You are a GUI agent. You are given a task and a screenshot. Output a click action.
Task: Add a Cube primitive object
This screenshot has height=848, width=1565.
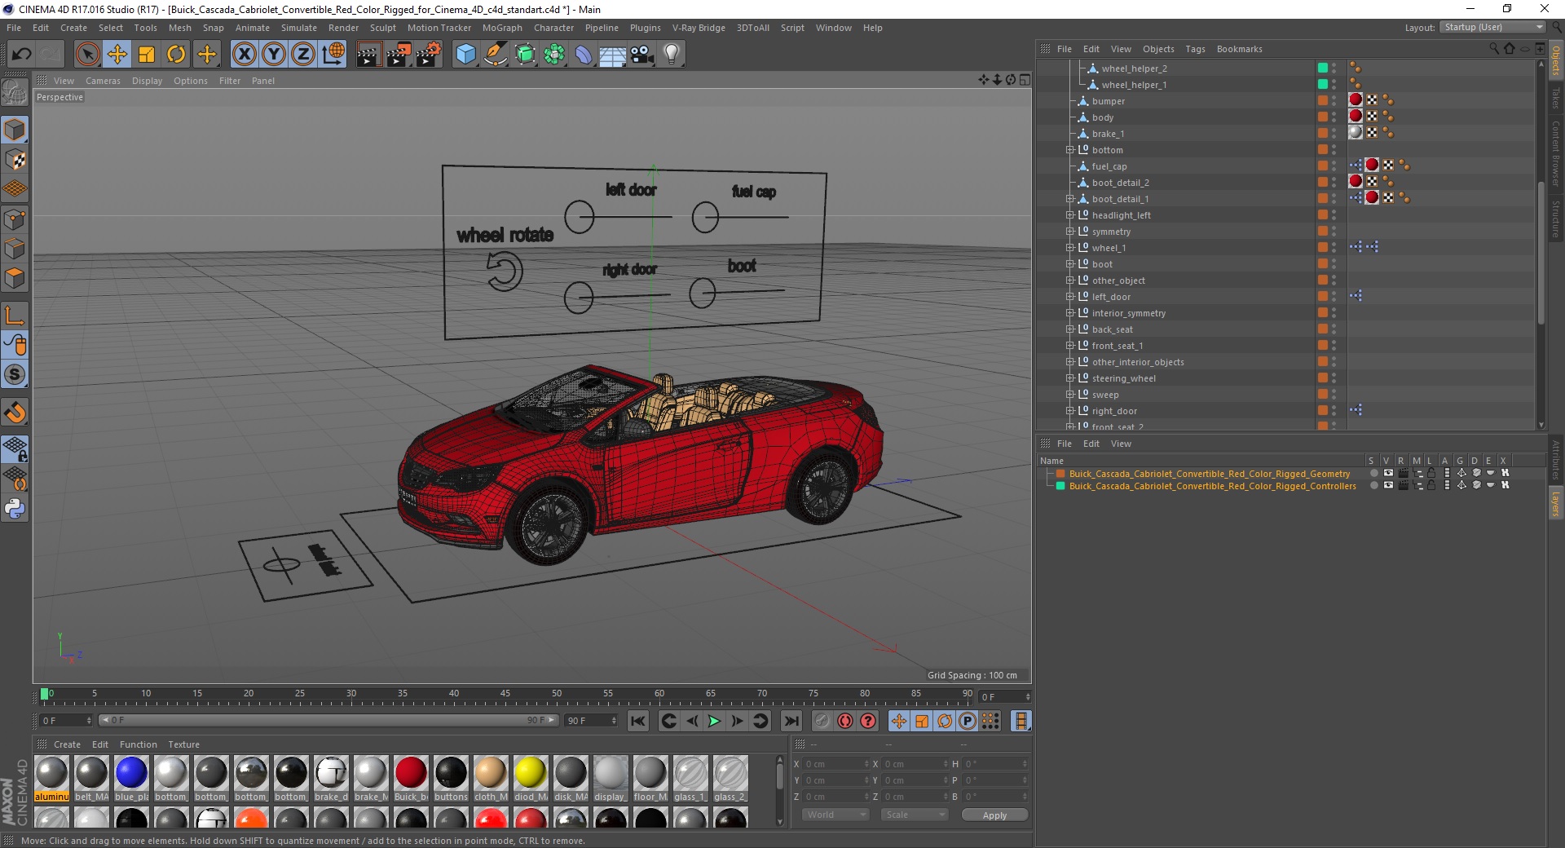coord(465,55)
